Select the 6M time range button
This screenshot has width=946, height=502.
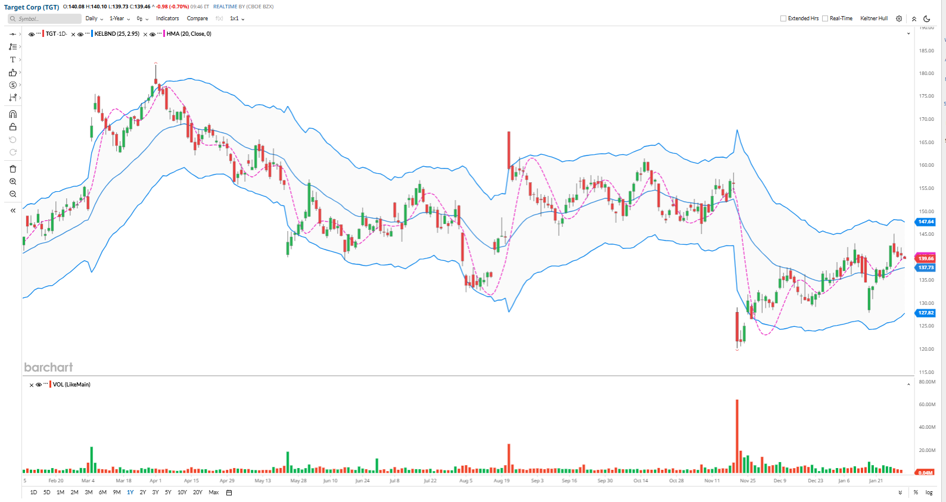[102, 492]
